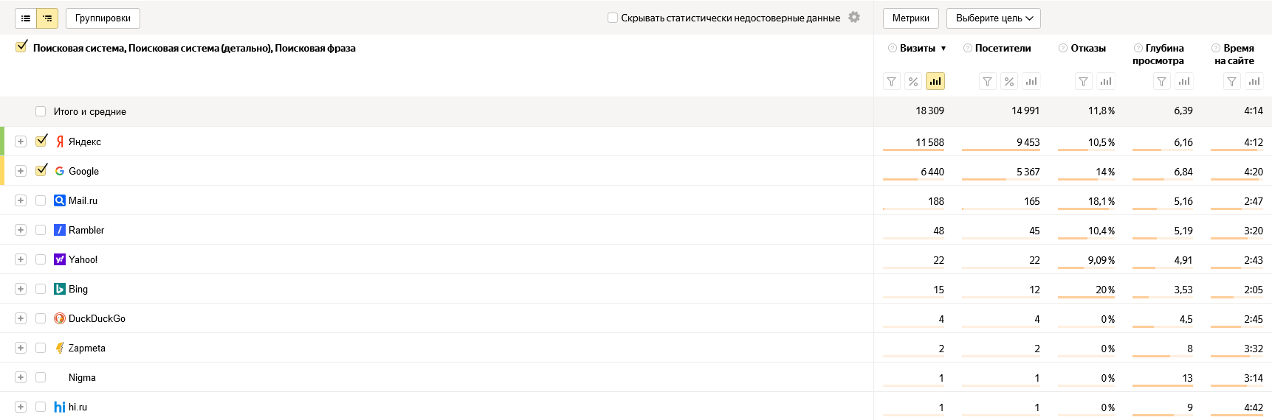Open the Выберите цель dropdown

[994, 18]
